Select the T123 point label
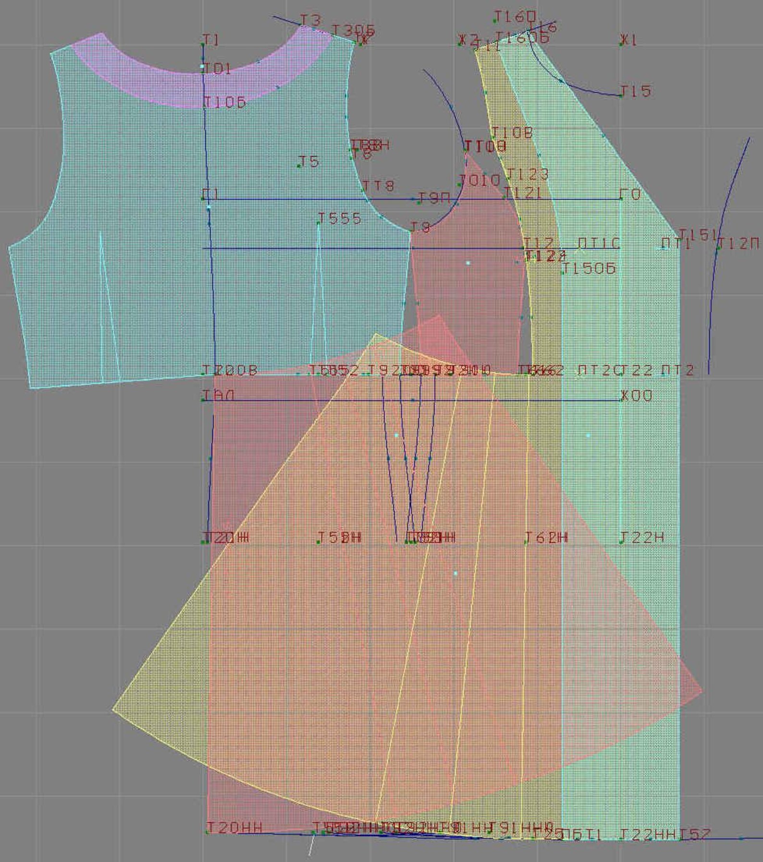763x862 pixels. (x=528, y=174)
